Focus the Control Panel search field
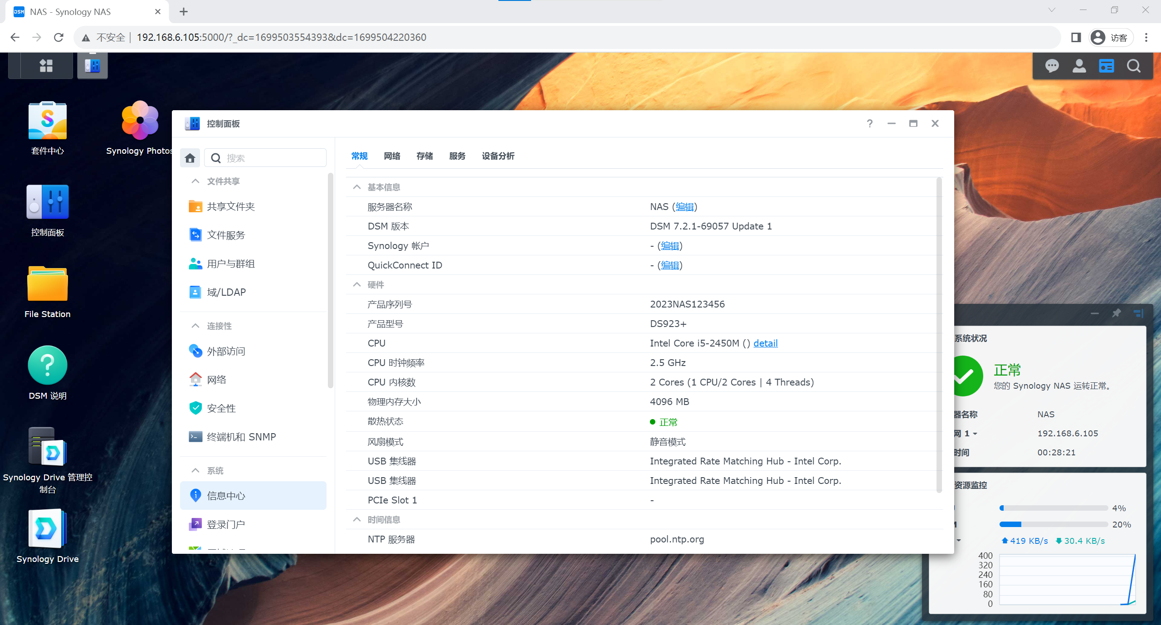This screenshot has height=625, width=1161. (265, 158)
